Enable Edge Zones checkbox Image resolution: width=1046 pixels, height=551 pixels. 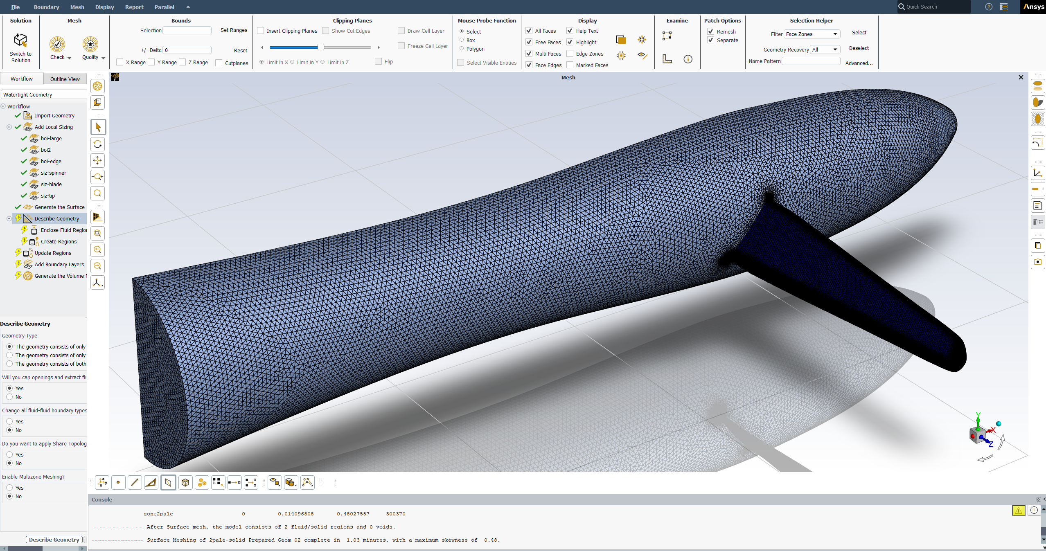pyautogui.click(x=570, y=54)
